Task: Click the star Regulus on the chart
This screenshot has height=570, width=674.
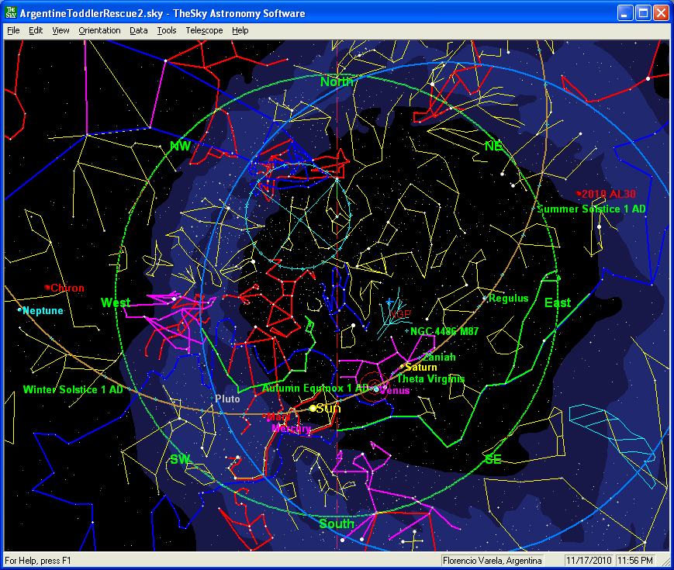Action: coord(485,298)
